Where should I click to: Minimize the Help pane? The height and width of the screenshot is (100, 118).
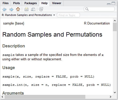[109, 4]
